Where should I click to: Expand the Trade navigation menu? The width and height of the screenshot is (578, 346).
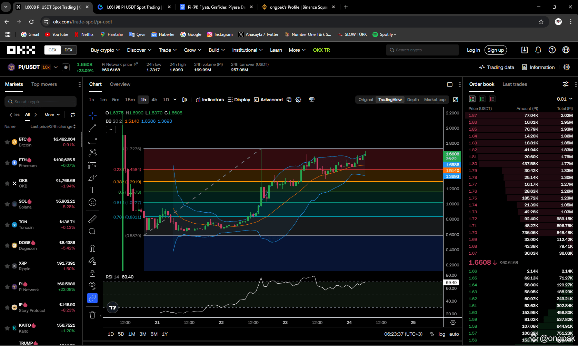click(x=168, y=50)
